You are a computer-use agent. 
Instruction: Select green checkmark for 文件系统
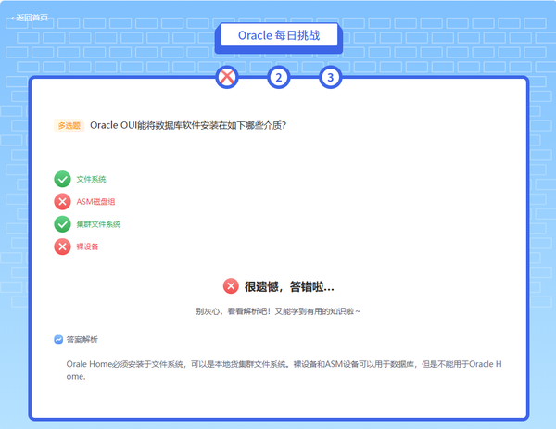[62, 179]
